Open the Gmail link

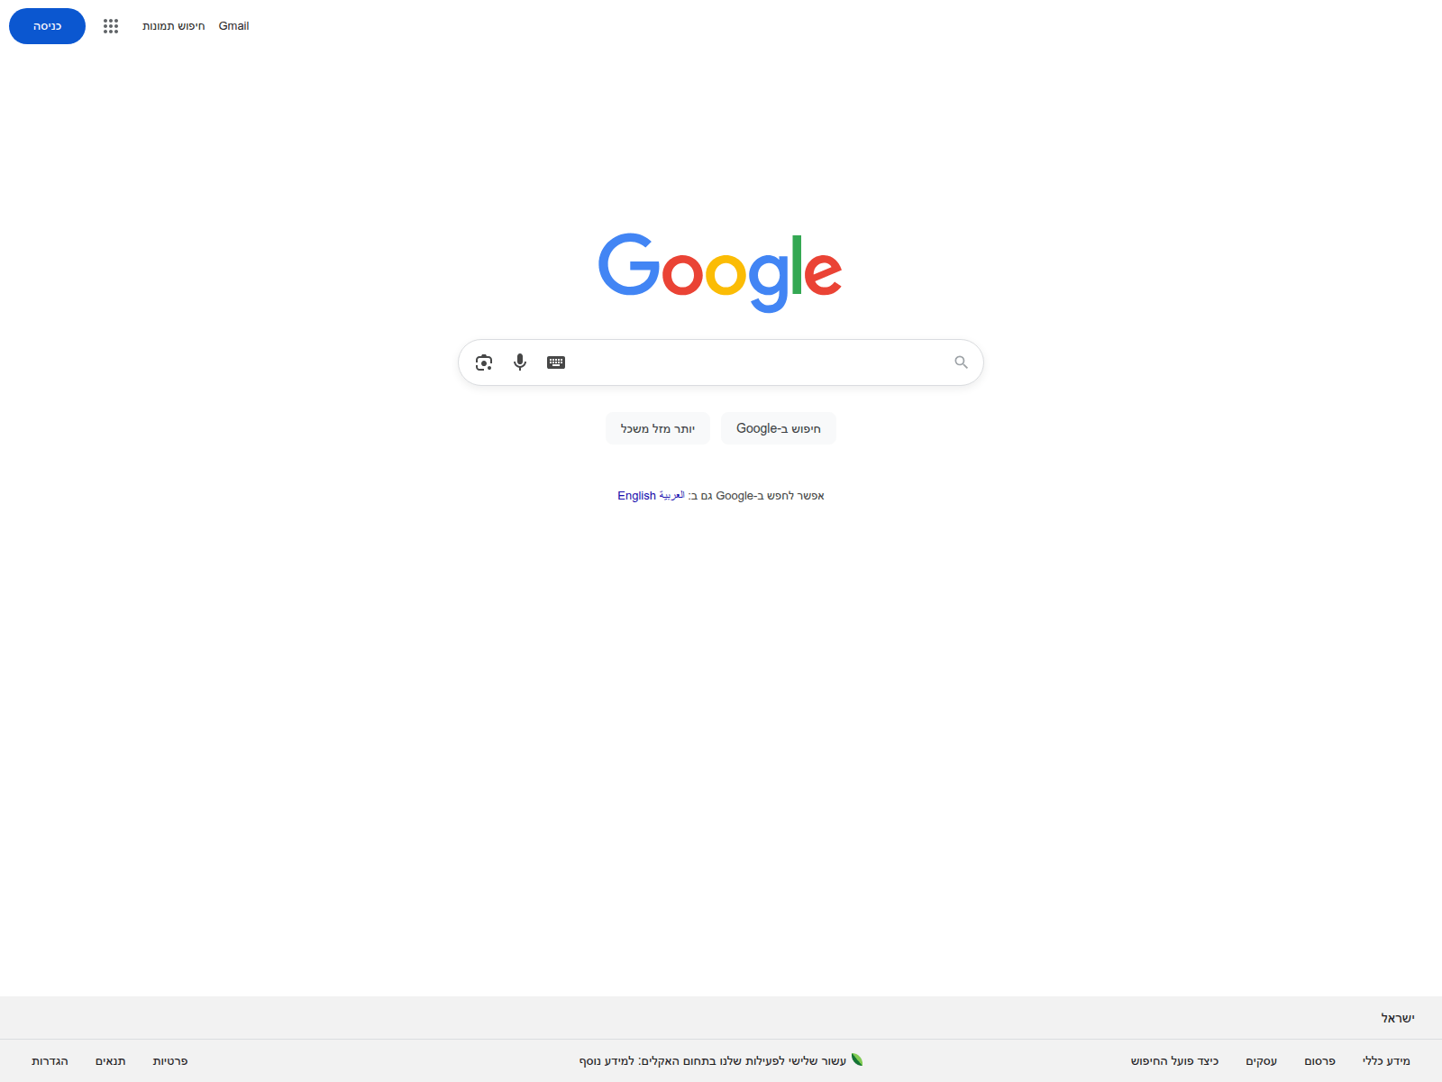coord(233,26)
